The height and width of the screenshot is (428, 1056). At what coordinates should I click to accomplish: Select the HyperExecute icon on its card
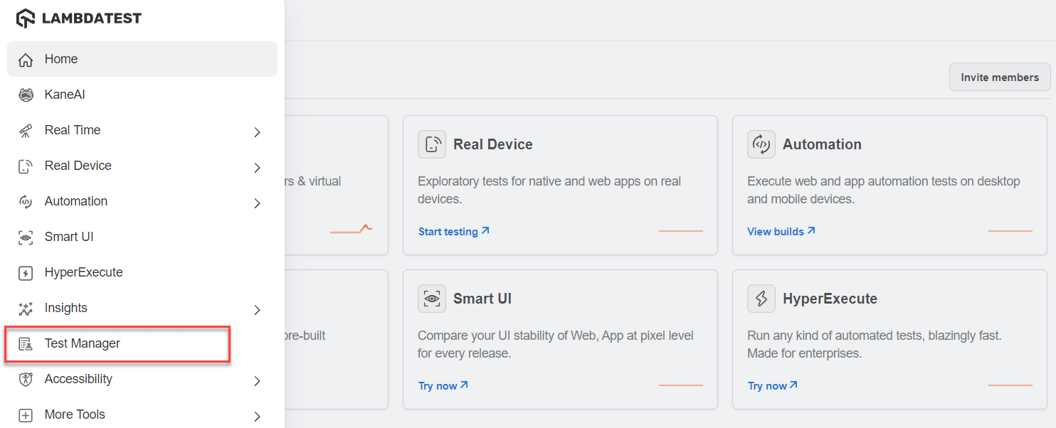pyautogui.click(x=761, y=298)
